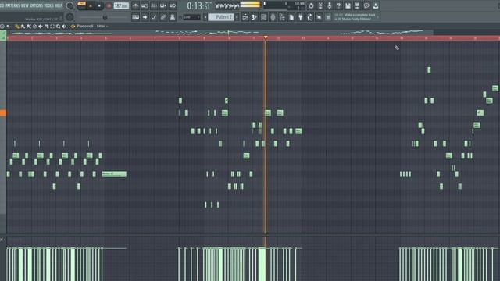This screenshot has width=500, height=281.
Task: Toggle the arrow step-editing icon
Action: coord(145,17)
